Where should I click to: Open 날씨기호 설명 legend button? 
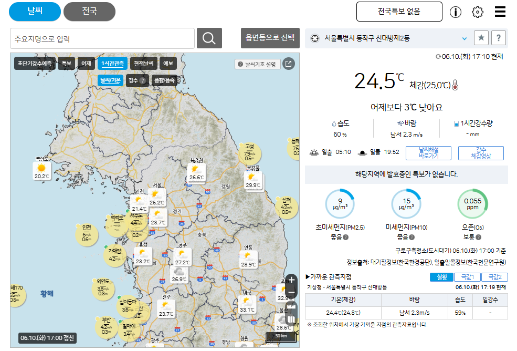click(x=258, y=64)
